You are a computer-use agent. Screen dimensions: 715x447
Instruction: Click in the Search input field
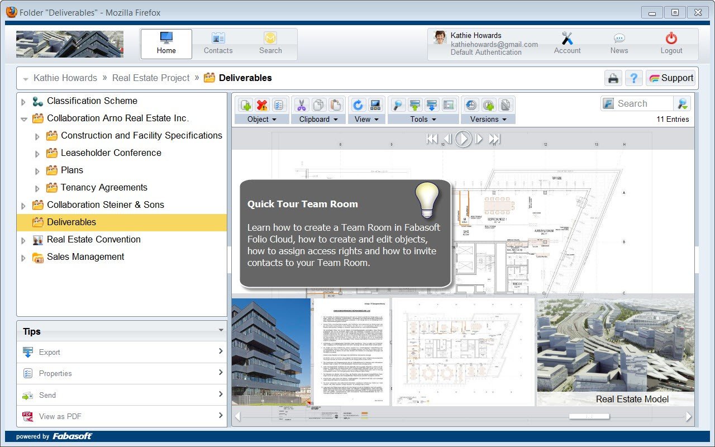[643, 103]
